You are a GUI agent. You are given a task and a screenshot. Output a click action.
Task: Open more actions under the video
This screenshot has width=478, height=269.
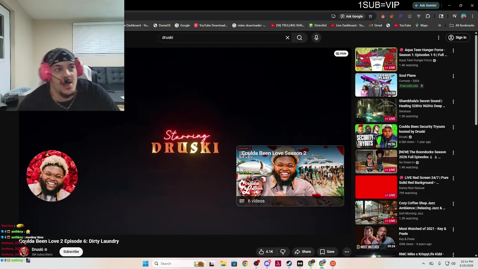pos(347,251)
